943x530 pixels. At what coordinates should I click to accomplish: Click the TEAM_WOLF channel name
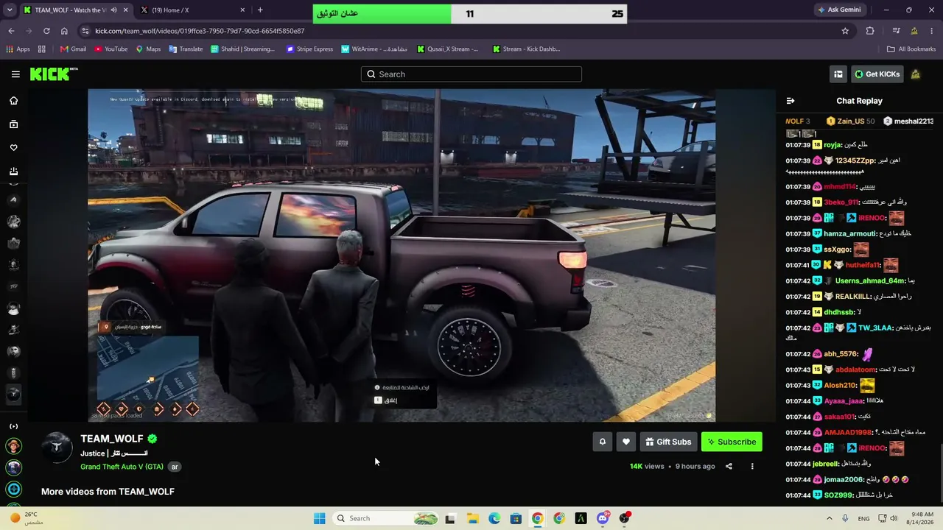pos(112,439)
